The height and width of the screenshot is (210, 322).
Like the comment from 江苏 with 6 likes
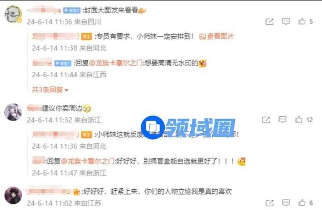[x=302, y=203]
